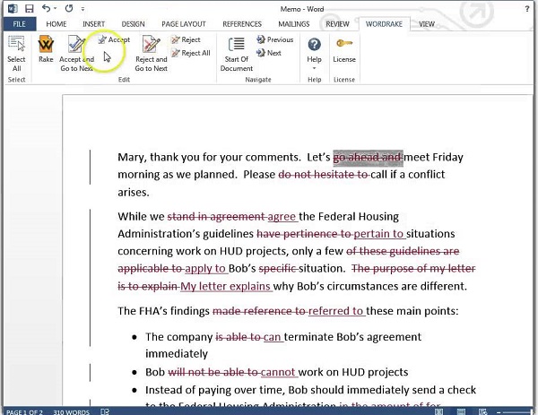
Task: Switch to the HOME tab
Action: [56, 24]
